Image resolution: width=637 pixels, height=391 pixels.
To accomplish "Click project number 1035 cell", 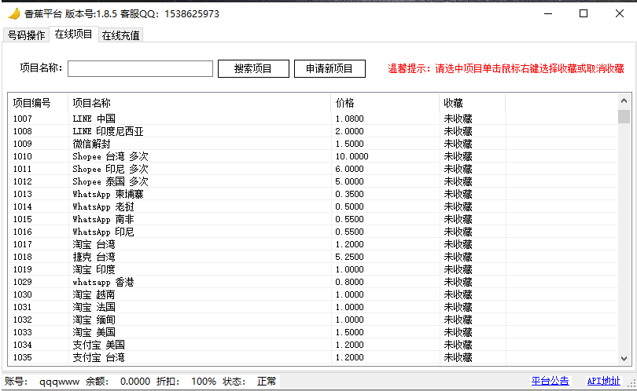I will click(x=22, y=357).
